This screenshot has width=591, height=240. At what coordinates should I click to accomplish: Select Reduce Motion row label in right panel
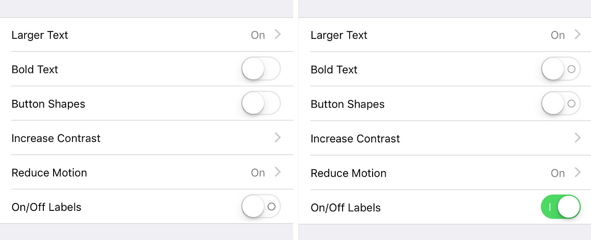click(349, 173)
